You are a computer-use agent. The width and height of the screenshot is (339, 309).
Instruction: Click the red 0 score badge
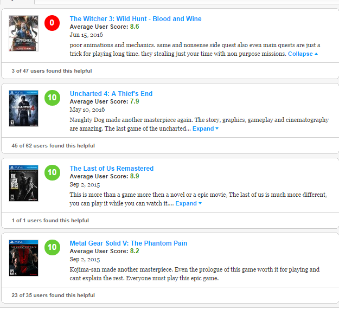pyautogui.click(x=52, y=23)
